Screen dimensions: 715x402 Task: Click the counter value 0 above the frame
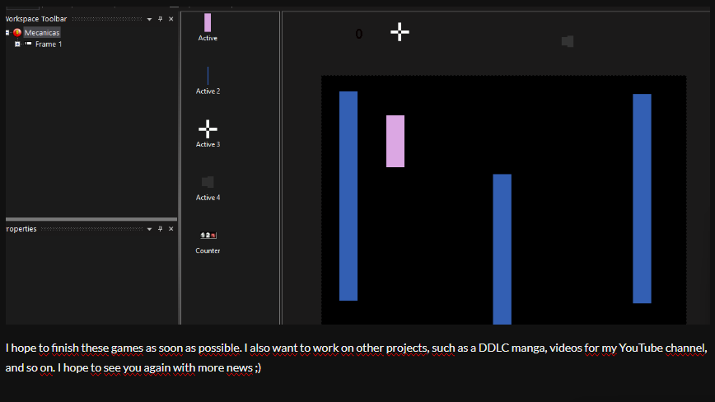358,34
